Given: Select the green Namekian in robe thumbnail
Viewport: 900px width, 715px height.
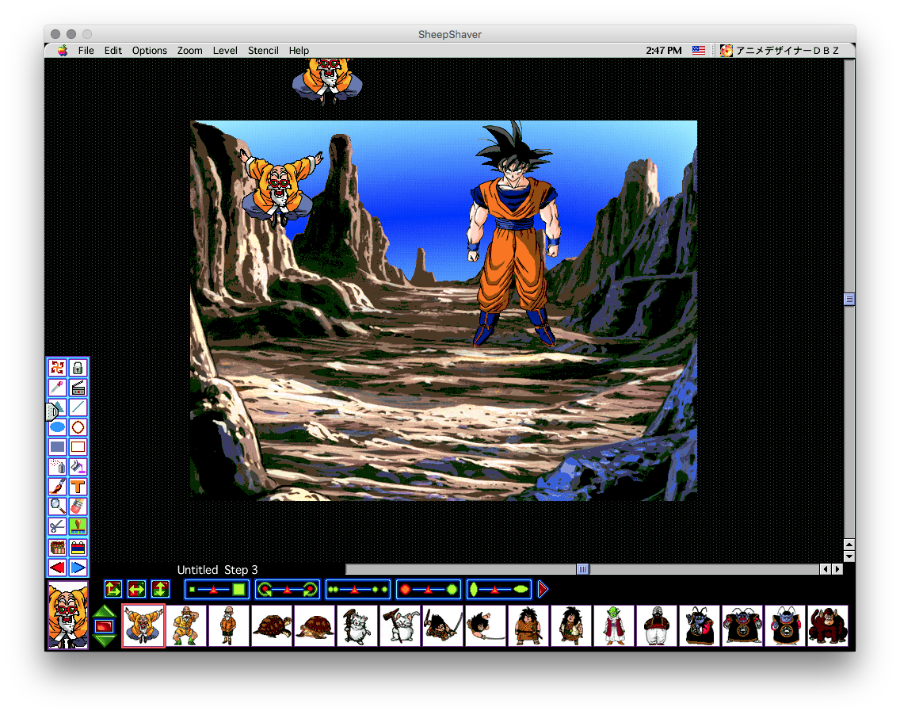Looking at the screenshot, I should [x=614, y=626].
